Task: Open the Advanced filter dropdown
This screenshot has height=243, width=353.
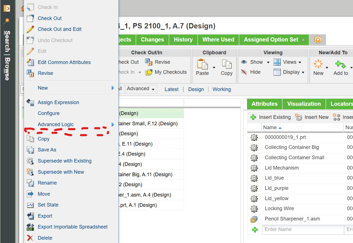Action: click(141, 89)
